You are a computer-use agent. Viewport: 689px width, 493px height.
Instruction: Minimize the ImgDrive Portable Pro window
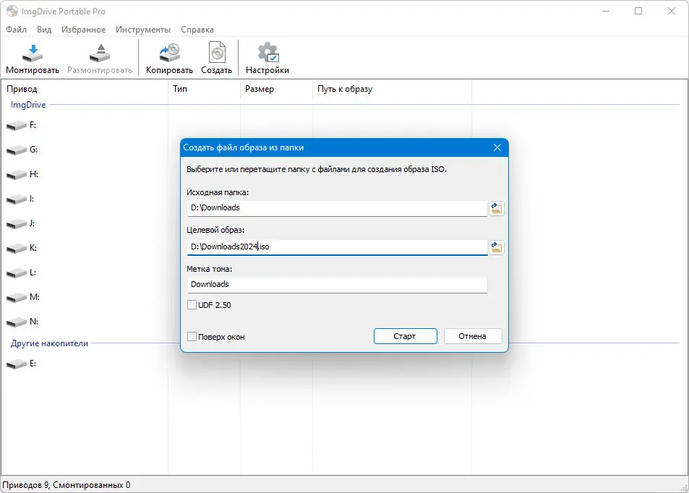[606, 11]
